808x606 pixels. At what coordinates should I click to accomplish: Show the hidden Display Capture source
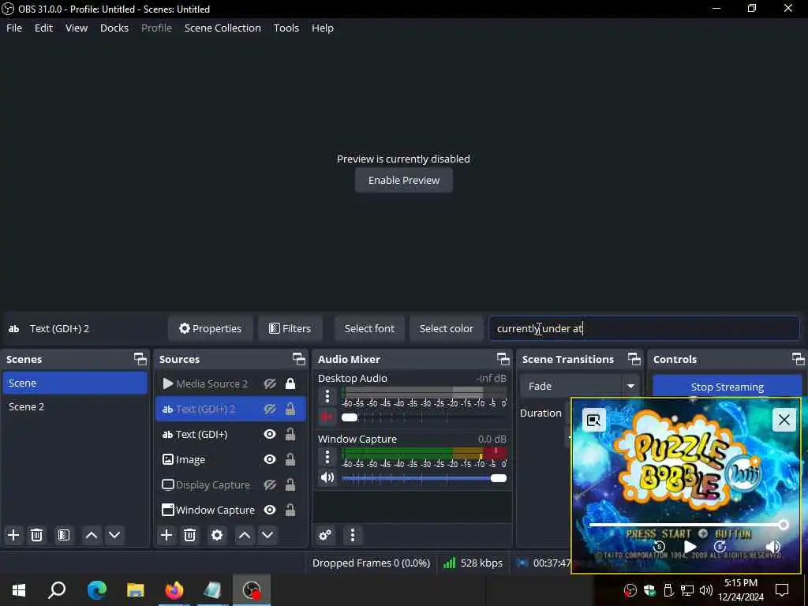tap(270, 484)
